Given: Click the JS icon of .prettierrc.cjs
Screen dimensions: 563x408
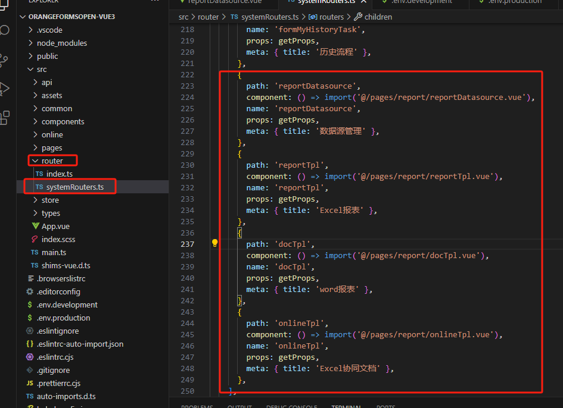Looking at the screenshot, I should [x=30, y=383].
